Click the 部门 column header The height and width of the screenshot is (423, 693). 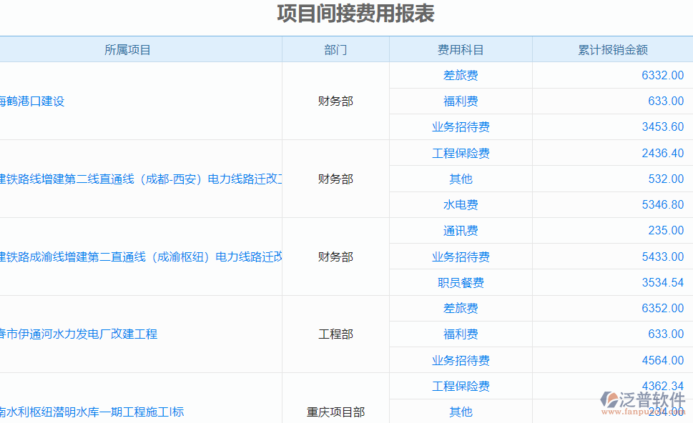[x=335, y=49]
